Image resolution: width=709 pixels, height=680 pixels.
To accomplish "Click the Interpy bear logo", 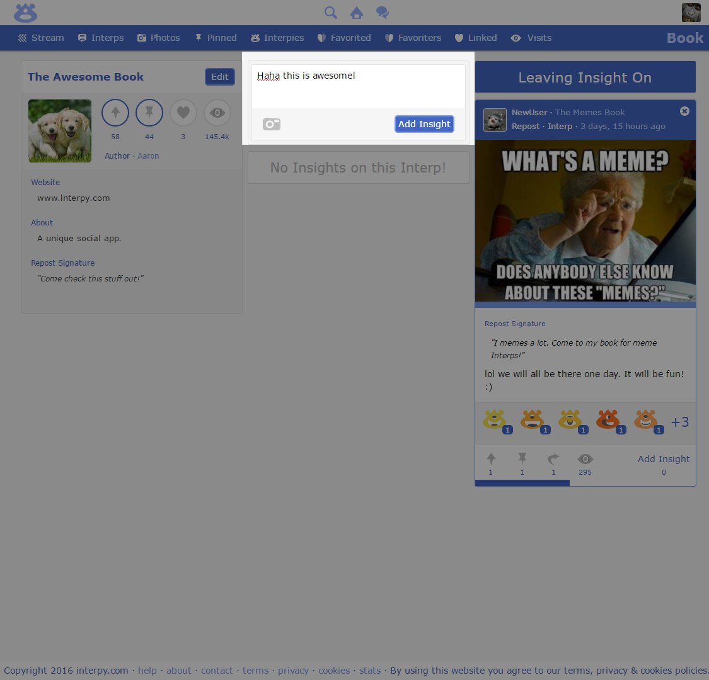I will (x=25, y=13).
